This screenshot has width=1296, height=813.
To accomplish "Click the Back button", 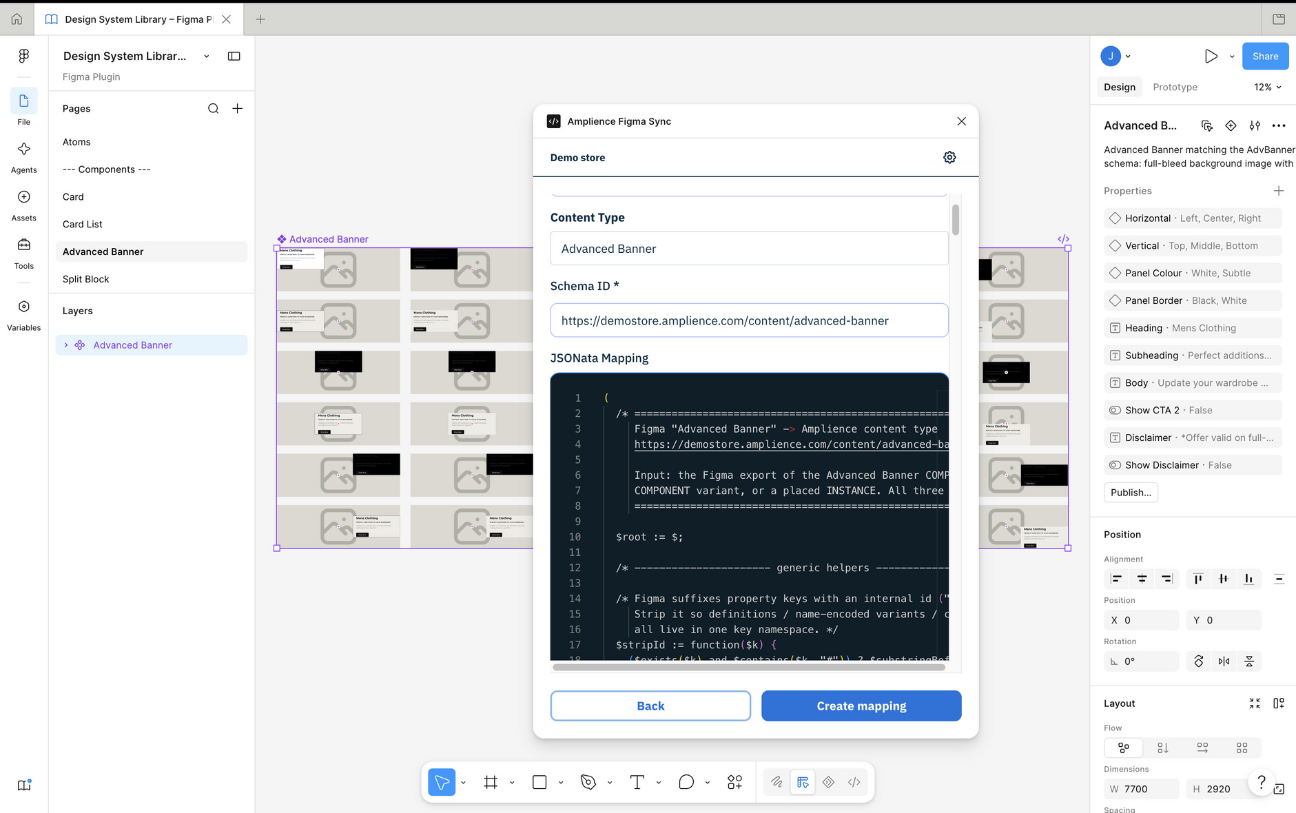I will (x=650, y=706).
